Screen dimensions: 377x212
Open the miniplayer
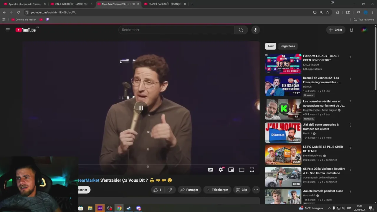coord(231,170)
